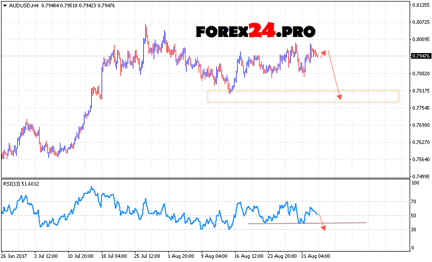This screenshot has height=262, width=432.
Task: Select the 26 Jun 2017 date label
Action: pyautogui.click(x=14, y=256)
